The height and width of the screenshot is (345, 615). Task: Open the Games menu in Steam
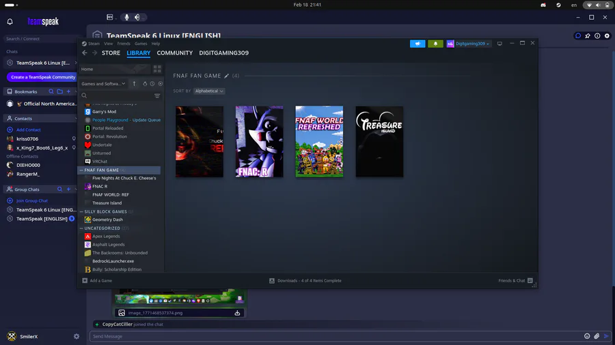coord(141,44)
